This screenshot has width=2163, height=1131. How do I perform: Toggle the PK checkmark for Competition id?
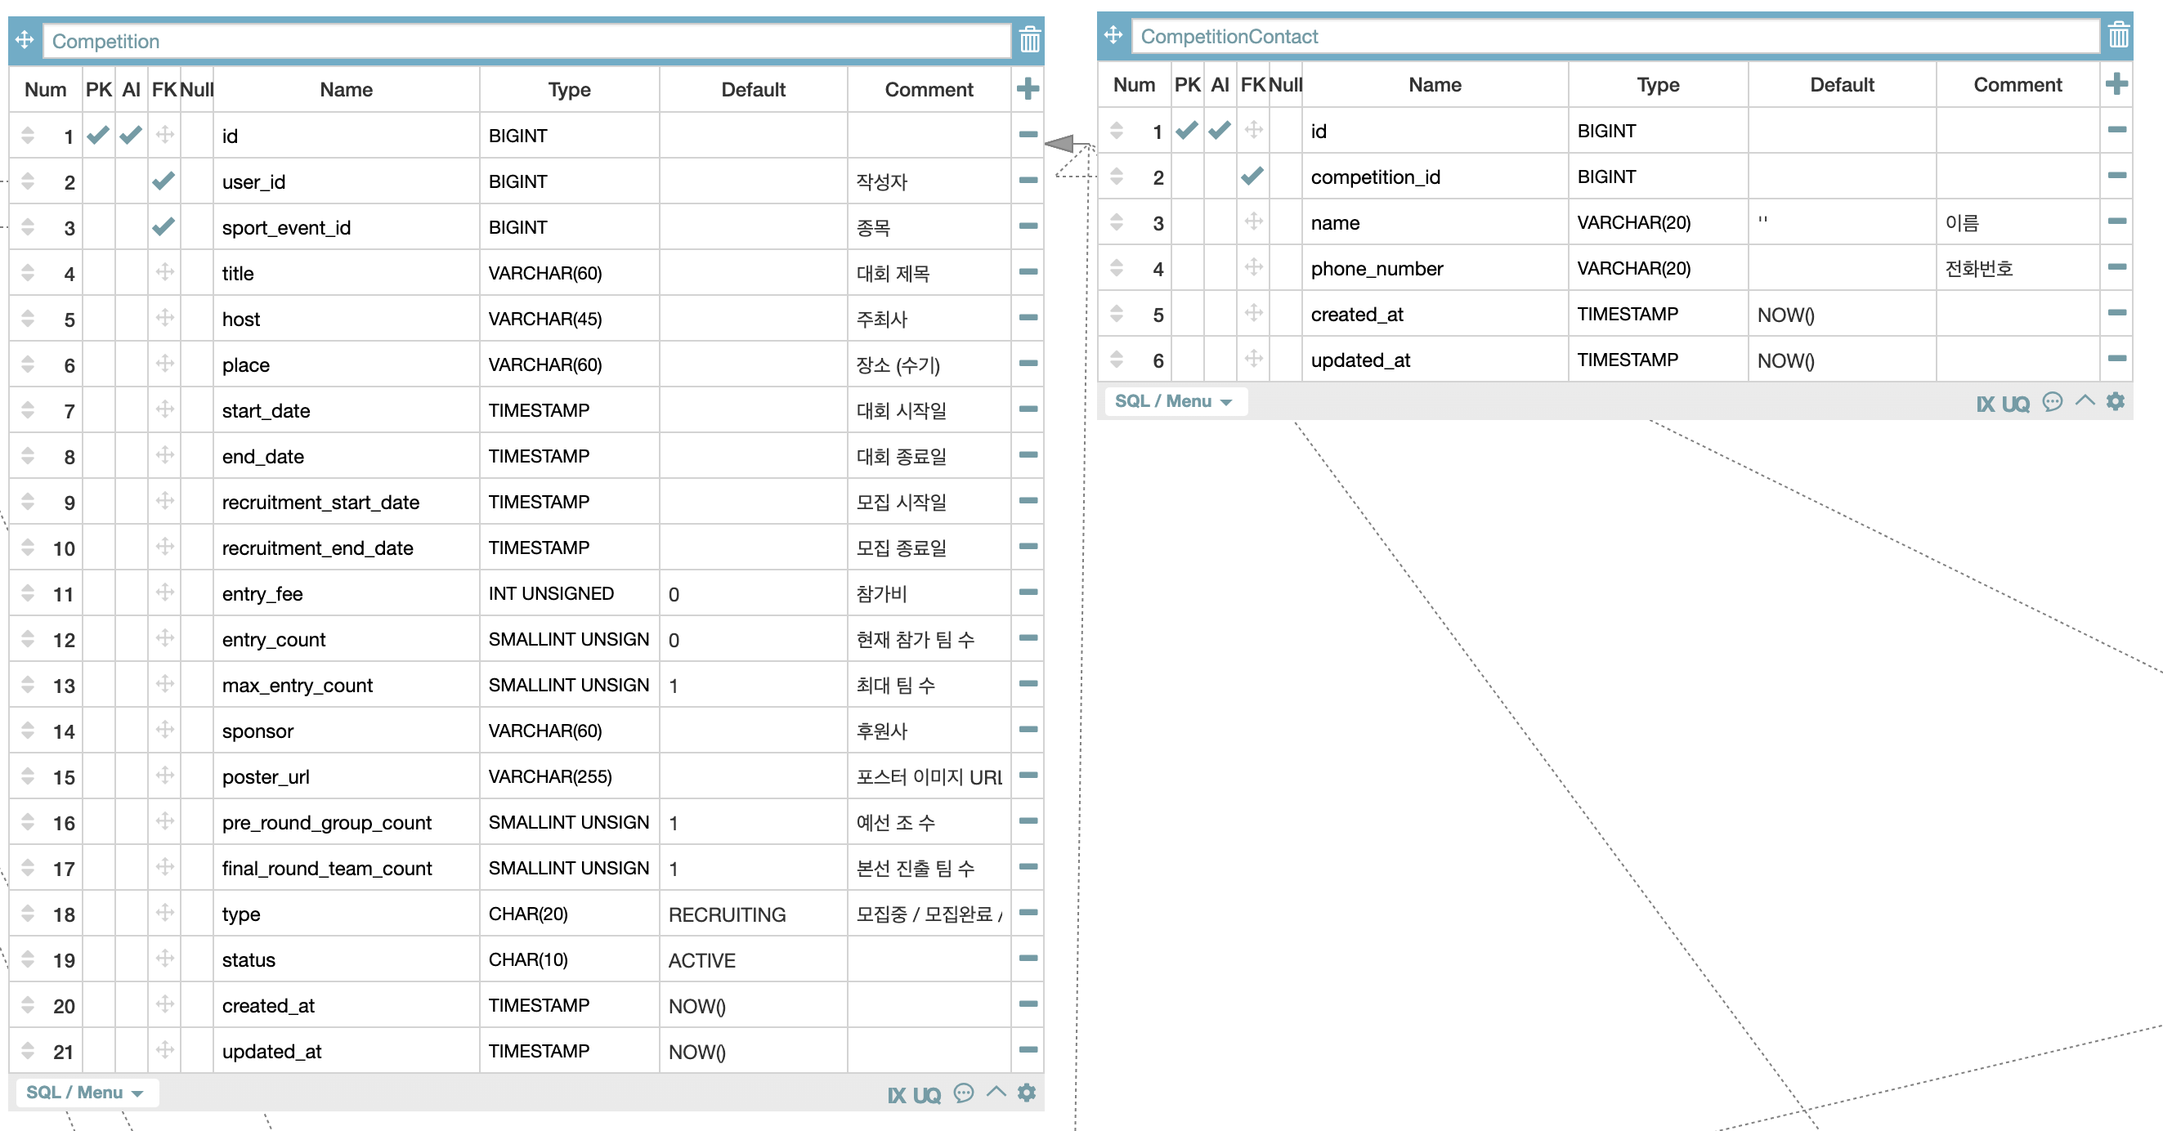[x=98, y=135]
